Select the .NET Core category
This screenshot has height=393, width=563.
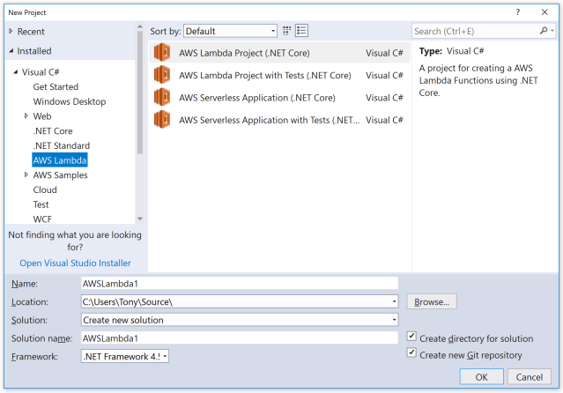tap(53, 131)
